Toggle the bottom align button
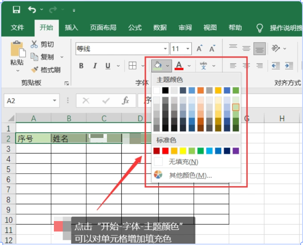 (260, 49)
